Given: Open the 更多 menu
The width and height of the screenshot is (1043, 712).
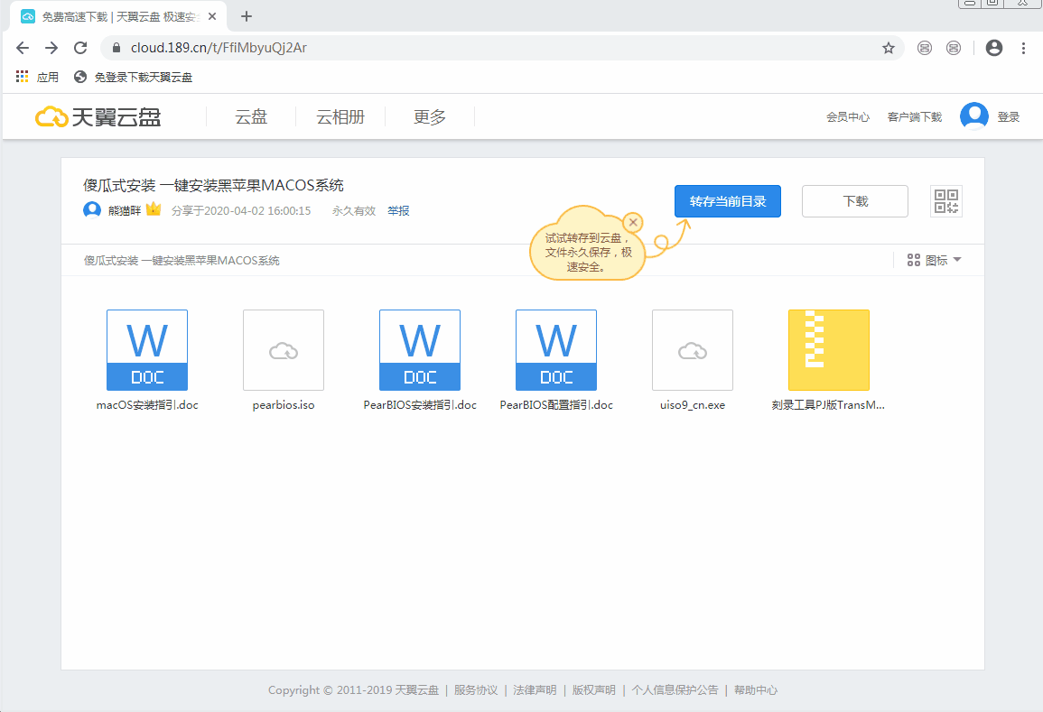Looking at the screenshot, I should point(429,117).
